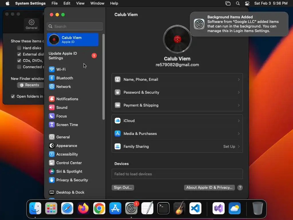Open Finder from the Dock
The height and width of the screenshot is (220, 293).
[35, 208]
